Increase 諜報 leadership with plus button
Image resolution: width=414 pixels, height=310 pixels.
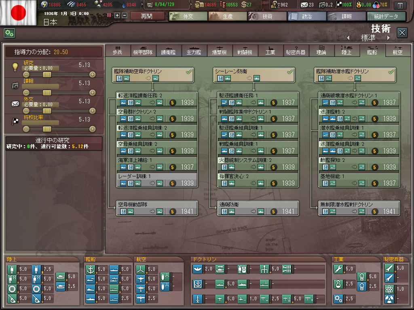93,93
